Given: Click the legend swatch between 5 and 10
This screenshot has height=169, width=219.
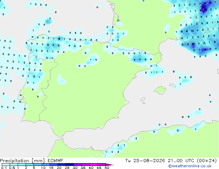Looking at the screenshot, I should [38, 165].
